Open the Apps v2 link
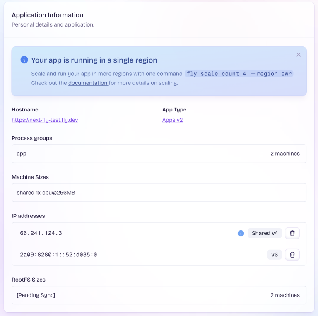Viewport: 318px width, 316px height. click(172, 120)
